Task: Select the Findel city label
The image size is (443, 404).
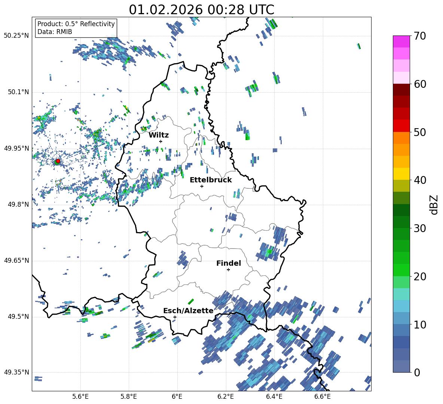Action: (x=229, y=263)
